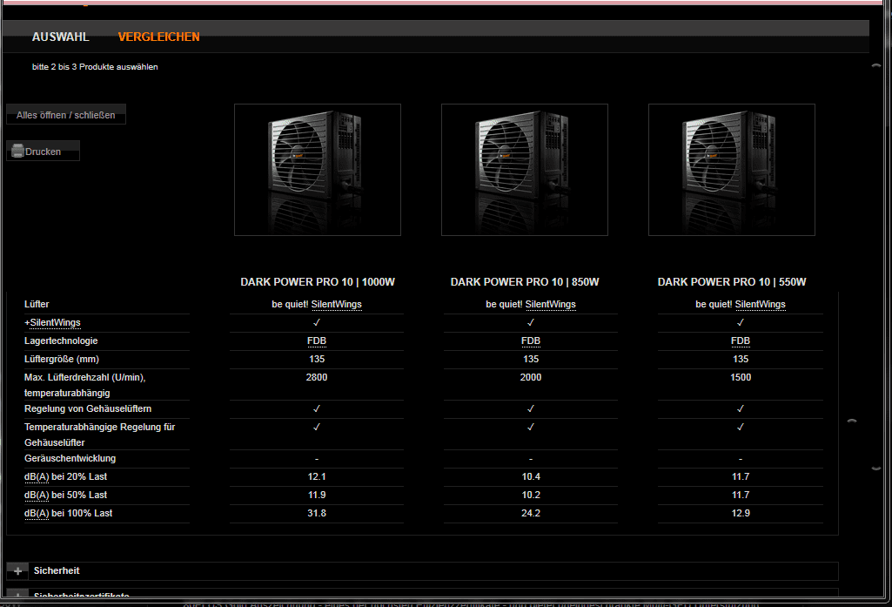
Task: Click the 12.9 dB(A) value
Action: coord(741,513)
